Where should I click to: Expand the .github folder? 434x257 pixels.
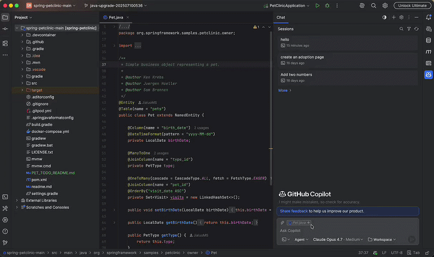tap(22, 42)
